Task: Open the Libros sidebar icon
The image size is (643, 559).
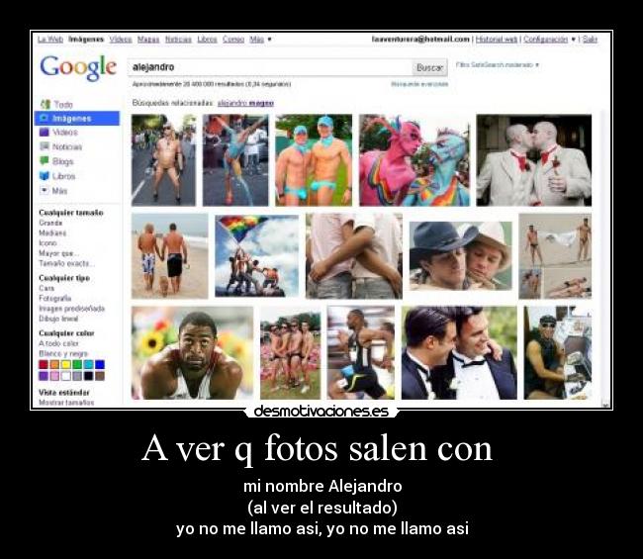Action: (x=44, y=175)
